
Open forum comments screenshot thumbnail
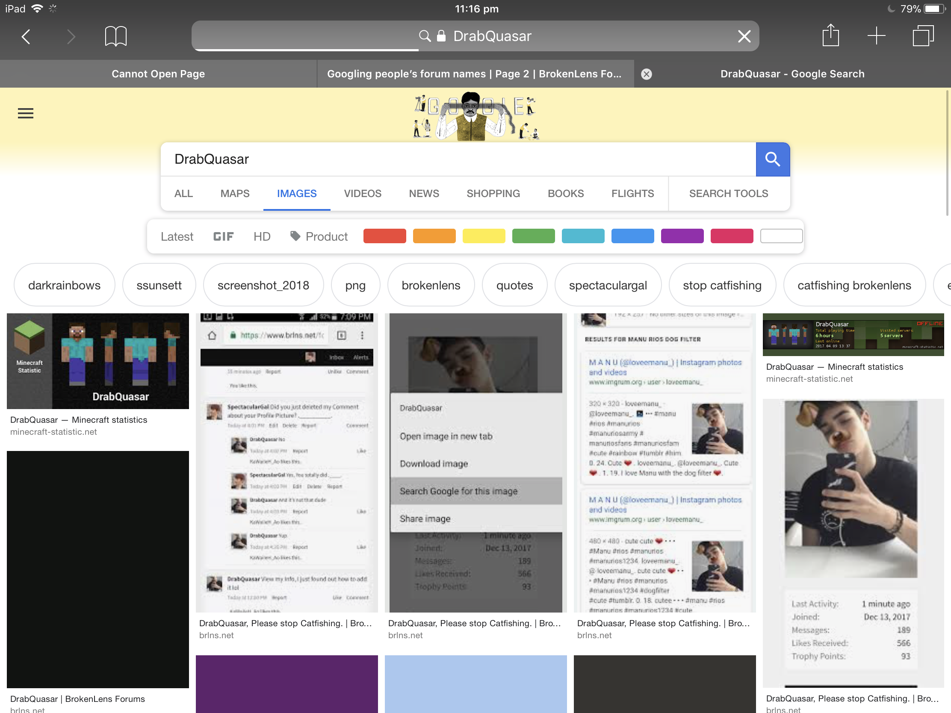point(287,463)
